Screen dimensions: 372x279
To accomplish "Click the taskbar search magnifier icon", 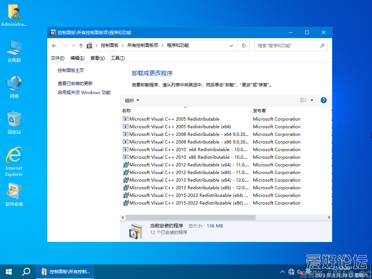I will click(x=26, y=271).
